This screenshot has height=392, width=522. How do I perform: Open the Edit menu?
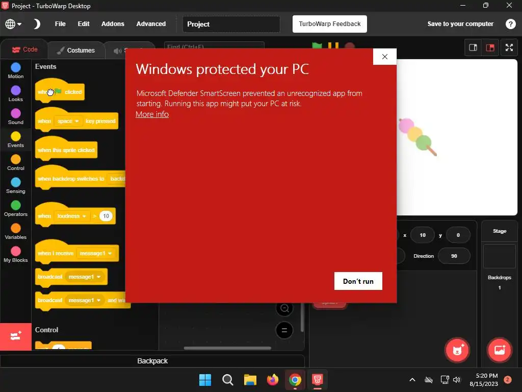point(84,24)
